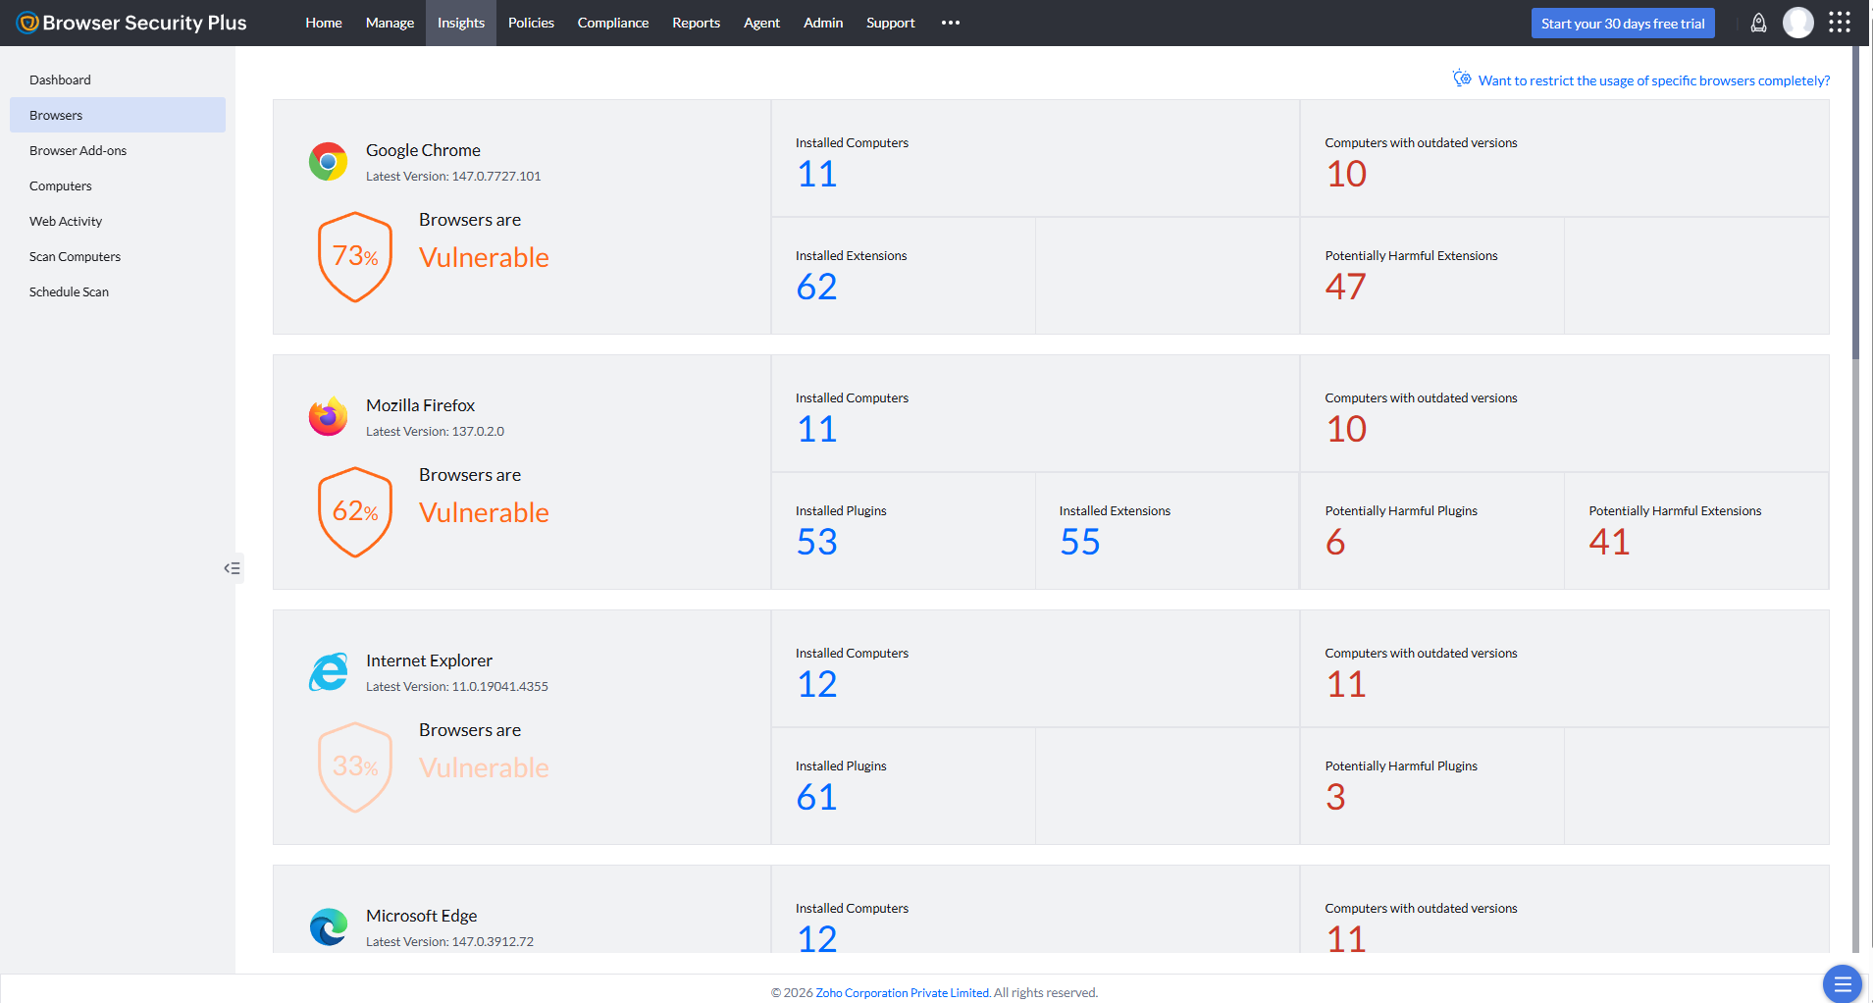This screenshot has width=1873, height=1003.
Task: Open Schedule Scan in the sidebar
Action: (x=118, y=291)
